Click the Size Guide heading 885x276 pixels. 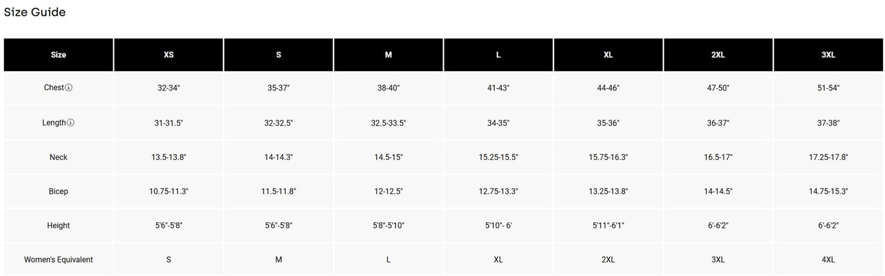[x=35, y=12]
